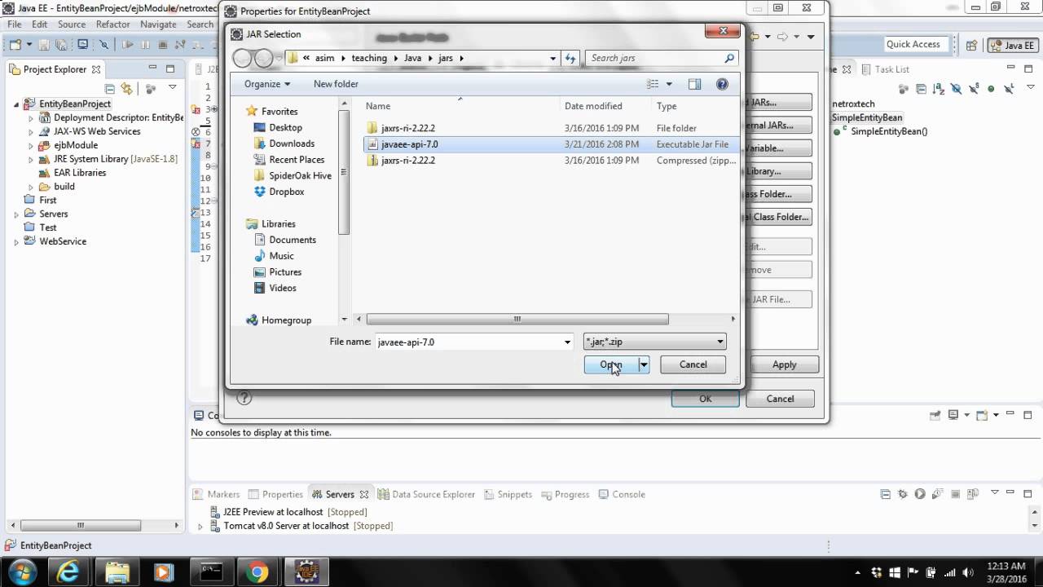The image size is (1043, 587).
Task: Switch to the bottom Console tab
Action: (622, 494)
